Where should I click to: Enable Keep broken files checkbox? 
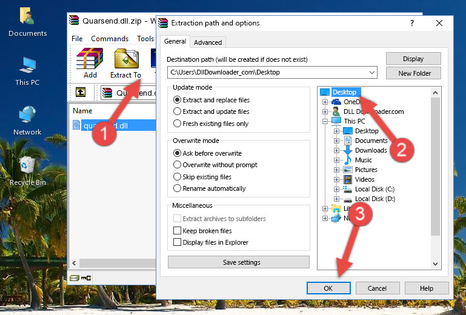(x=177, y=231)
